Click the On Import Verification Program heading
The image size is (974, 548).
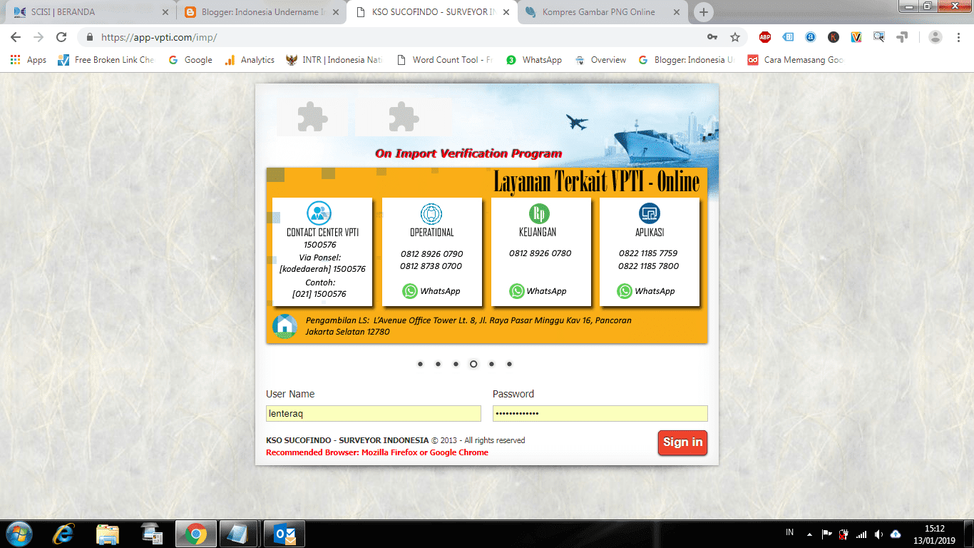click(468, 153)
